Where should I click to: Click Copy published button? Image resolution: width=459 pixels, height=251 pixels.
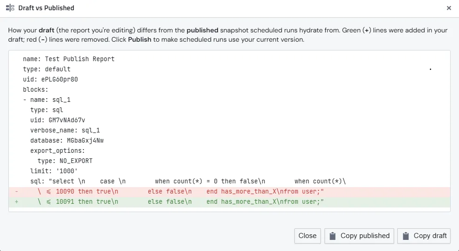(x=359, y=236)
